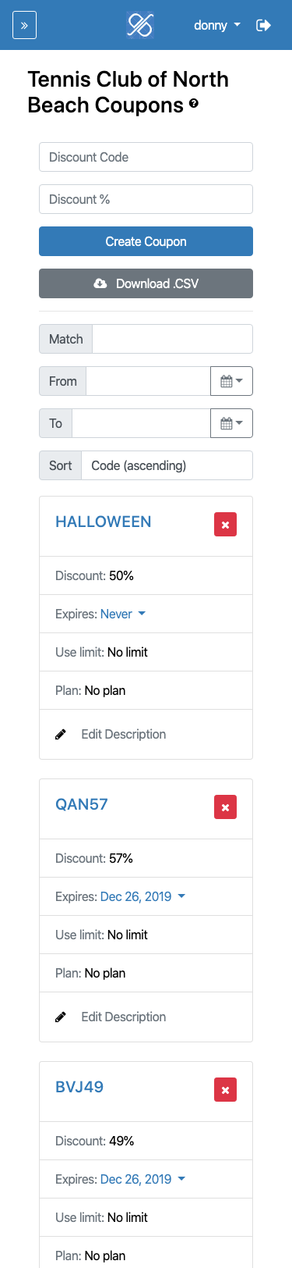Open the Sort Code (ascending) dropdown
This screenshot has width=292, height=1268.
tap(167, 465)
